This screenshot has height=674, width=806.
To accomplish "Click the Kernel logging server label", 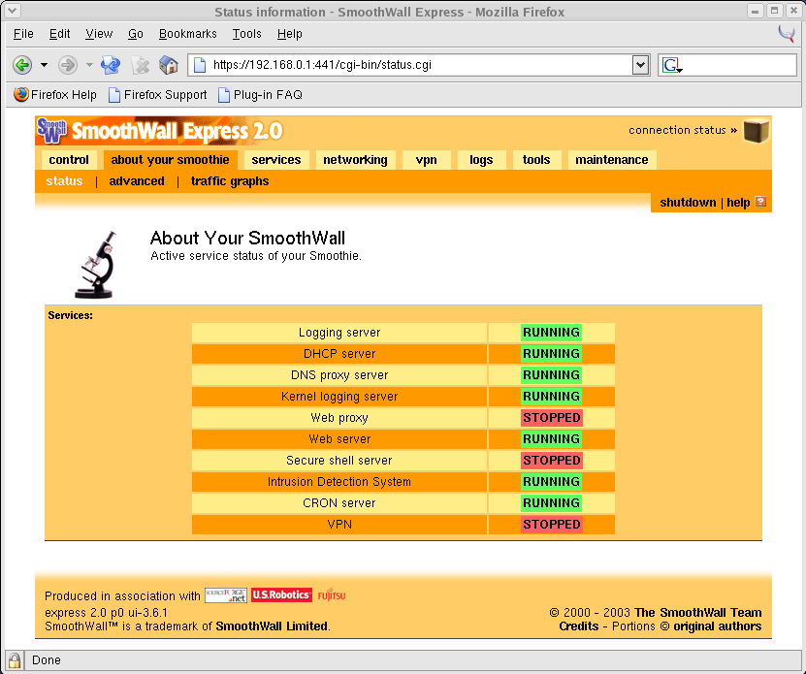I will (339, 397).
